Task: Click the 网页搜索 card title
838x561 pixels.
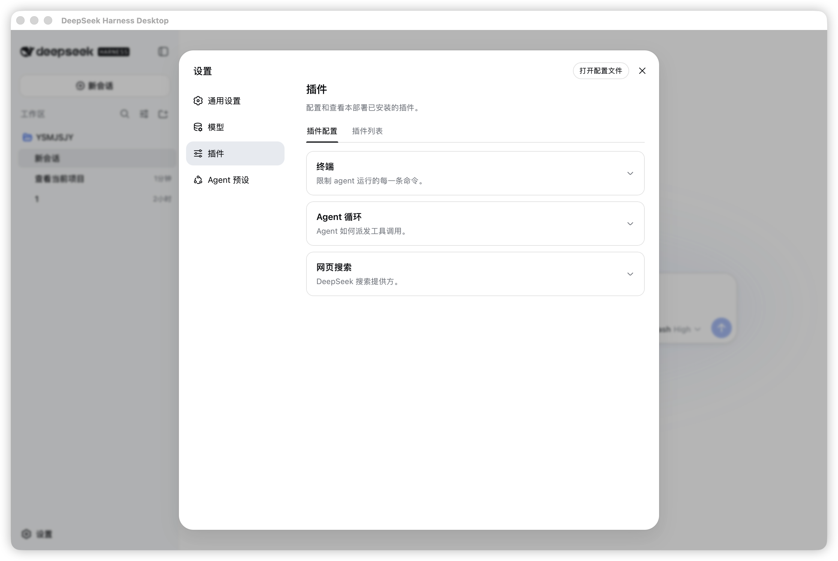Action: coord(334,267)
